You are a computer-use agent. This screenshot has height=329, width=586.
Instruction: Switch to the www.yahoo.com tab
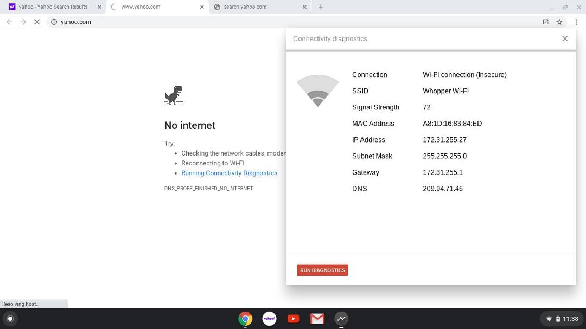(x=157, y=7)
